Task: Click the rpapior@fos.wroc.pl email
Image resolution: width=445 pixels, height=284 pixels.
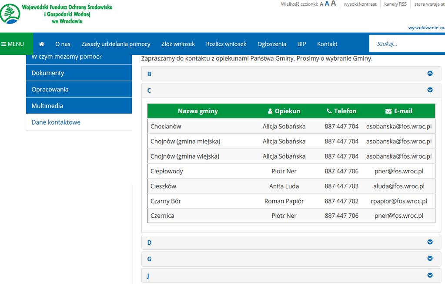Action: pos(399,201)
